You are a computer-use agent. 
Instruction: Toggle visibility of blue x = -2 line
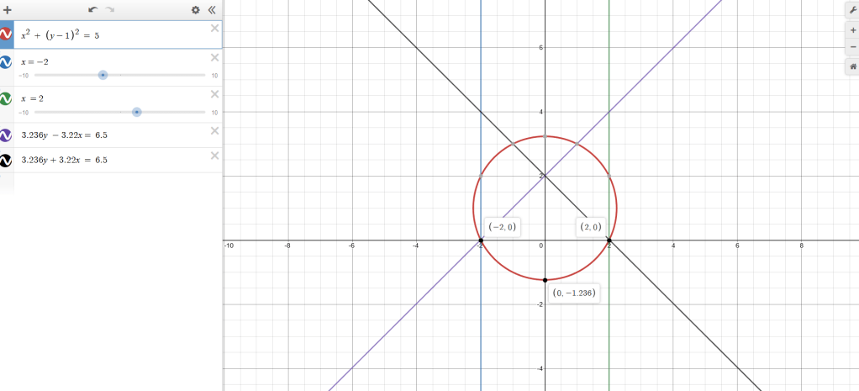click(x=7, y=62)
